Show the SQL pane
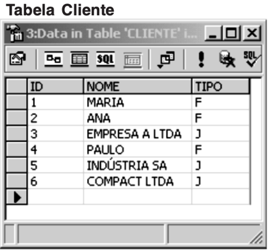Image resolution: width=268 pixels, height=250 pixels. tap(105, 59)
